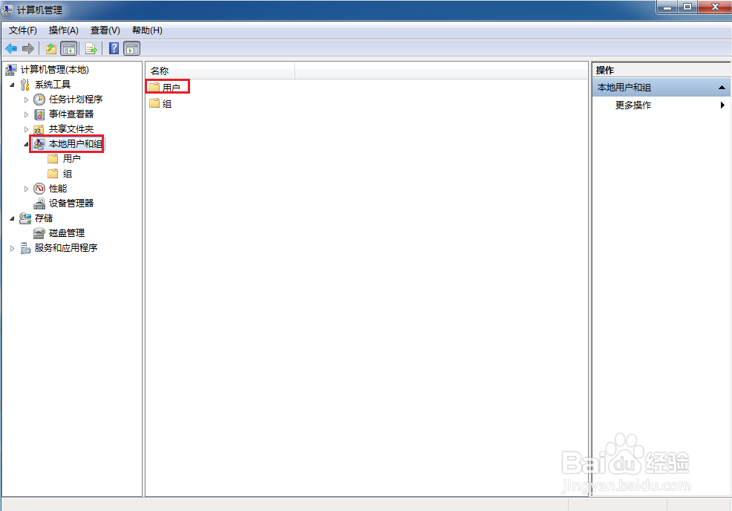Expand the 共享文件夹 node arrow

[x=26, y=129]
